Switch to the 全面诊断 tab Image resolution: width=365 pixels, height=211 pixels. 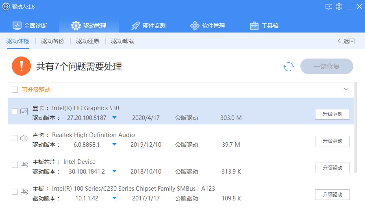click(30, 26)
